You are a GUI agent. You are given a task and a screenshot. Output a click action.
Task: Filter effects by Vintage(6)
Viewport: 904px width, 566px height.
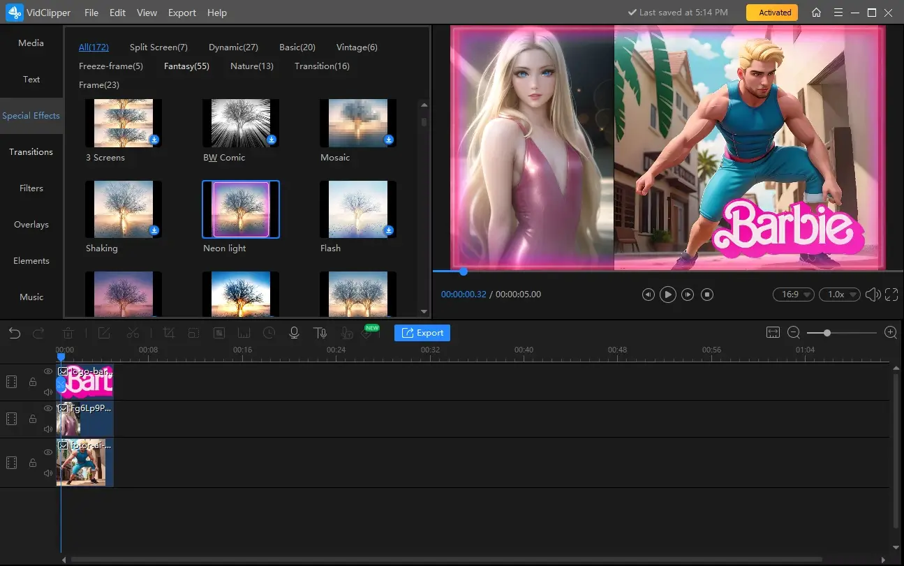pyautogui.click(x=357, y=47)
